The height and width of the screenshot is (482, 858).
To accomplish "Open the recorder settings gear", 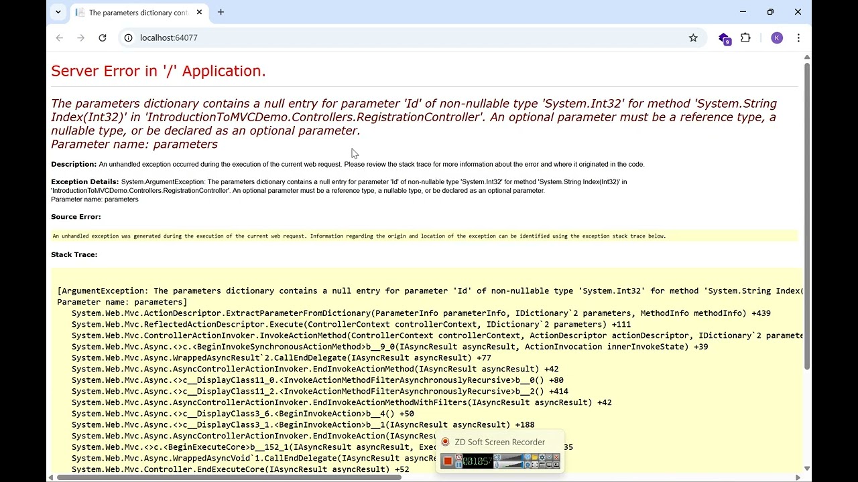I will 542,457.
